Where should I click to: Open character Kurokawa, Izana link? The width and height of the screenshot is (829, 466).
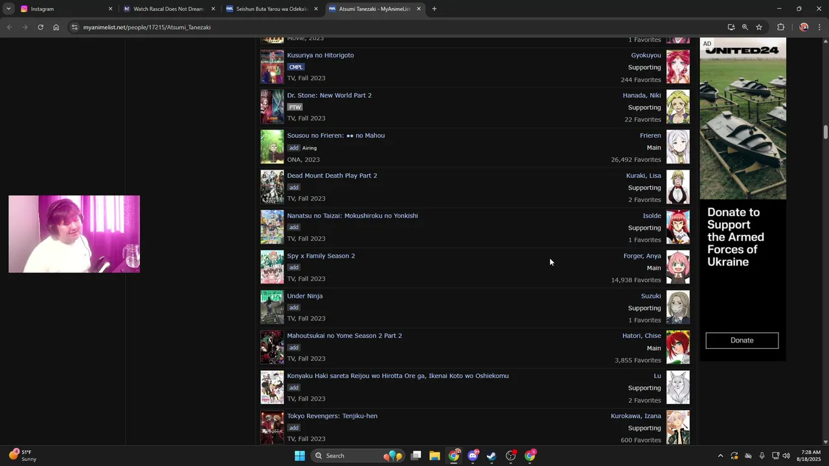(x=636, y=416)
